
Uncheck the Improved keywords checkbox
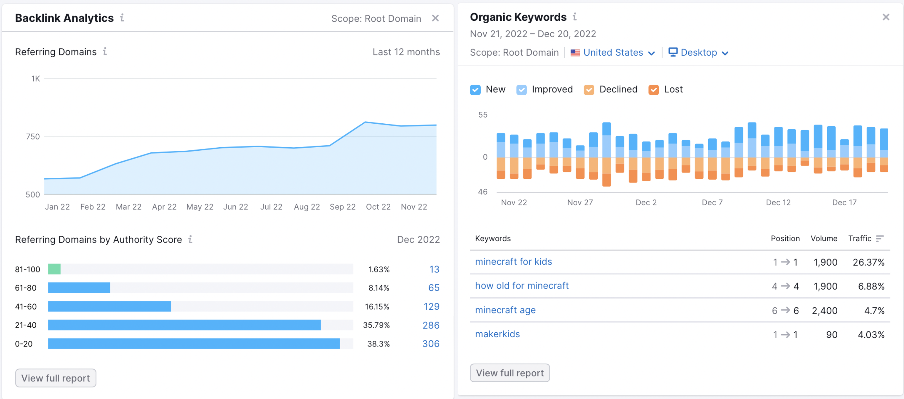click(x=522, y=90)
